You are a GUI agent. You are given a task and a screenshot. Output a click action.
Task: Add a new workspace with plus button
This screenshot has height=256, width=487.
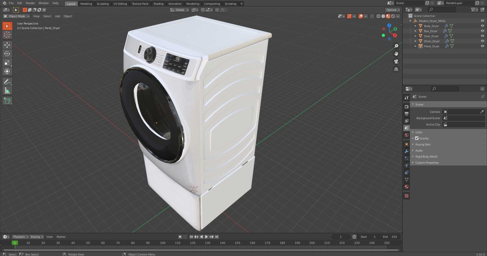point(241,4)
